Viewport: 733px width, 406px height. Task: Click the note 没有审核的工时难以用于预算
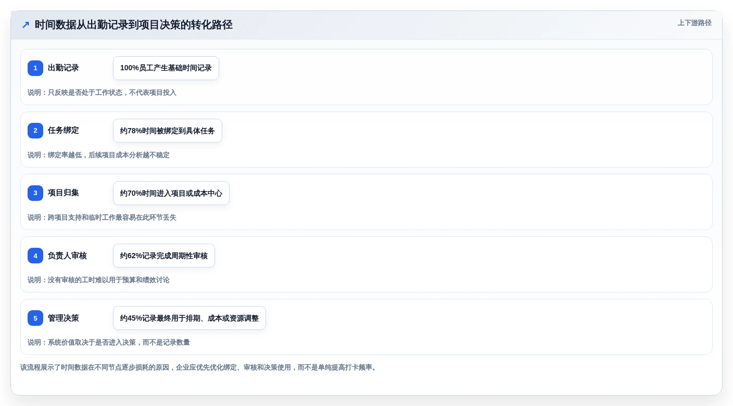pos(98,280)
